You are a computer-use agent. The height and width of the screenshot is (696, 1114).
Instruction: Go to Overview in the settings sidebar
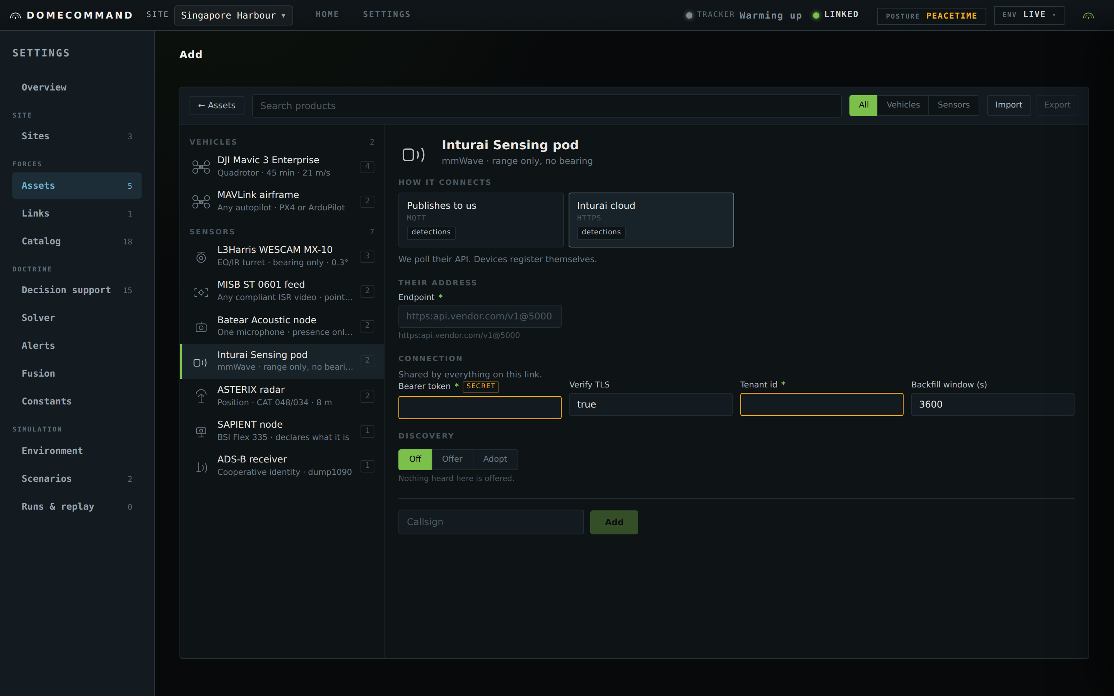click(77, 87)
